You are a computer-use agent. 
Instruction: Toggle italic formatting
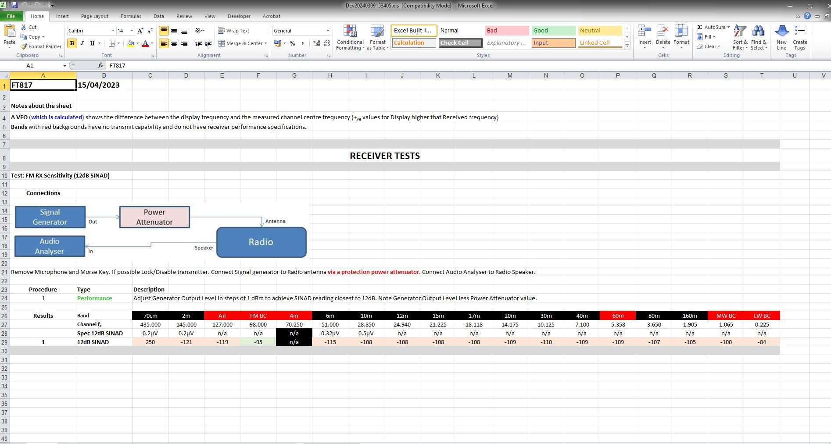[82, 43]
